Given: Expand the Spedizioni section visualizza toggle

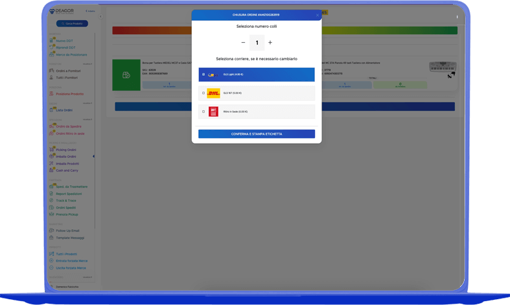Looking at the screenshot, I should coord(87,120).
